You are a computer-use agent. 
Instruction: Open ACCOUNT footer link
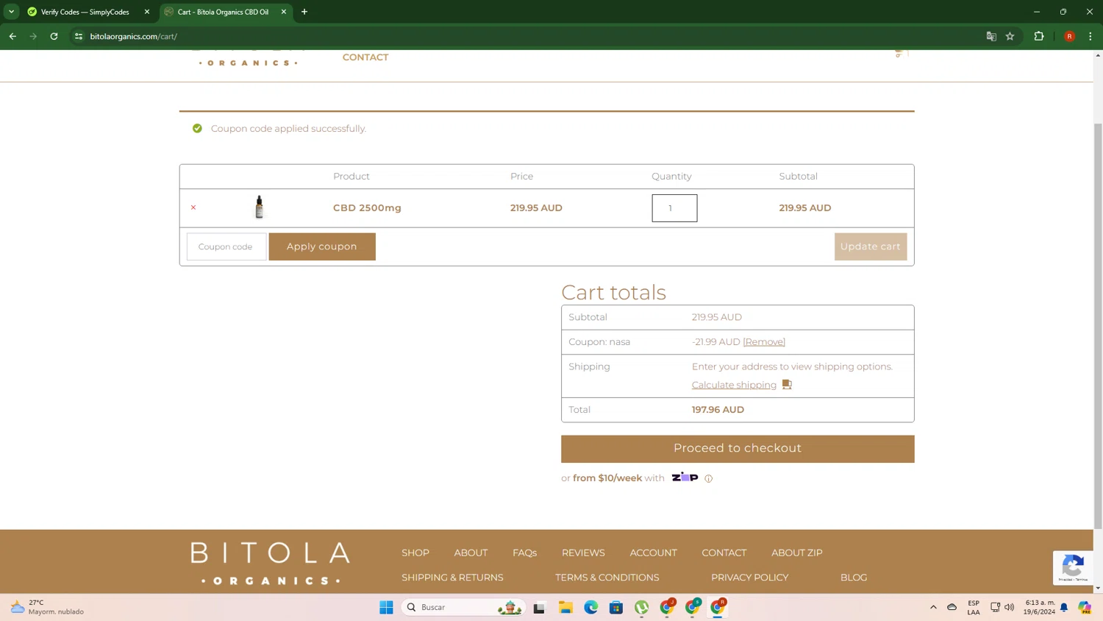pos(653,553)
